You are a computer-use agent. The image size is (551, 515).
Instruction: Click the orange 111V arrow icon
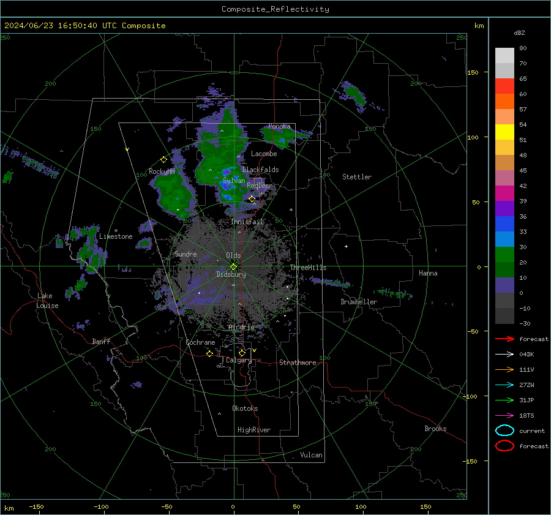point(504,369)
